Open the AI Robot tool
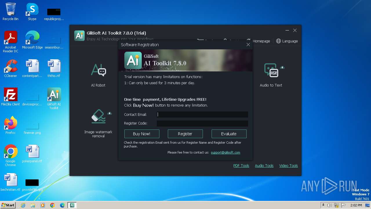 (98, 75)
